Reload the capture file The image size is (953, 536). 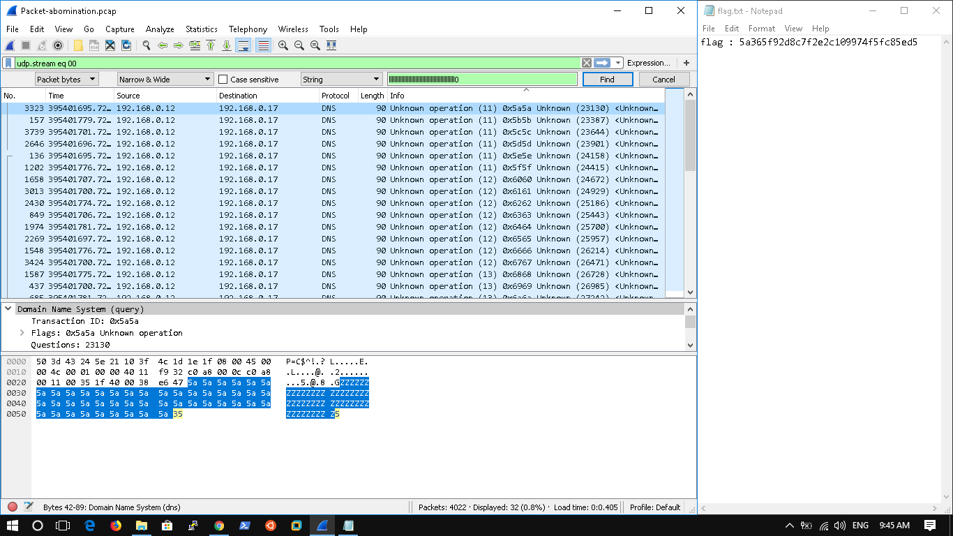pos(126,45)
